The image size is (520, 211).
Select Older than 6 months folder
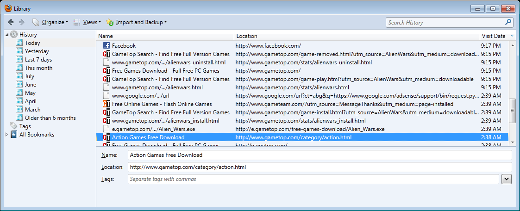click(50, 118)
